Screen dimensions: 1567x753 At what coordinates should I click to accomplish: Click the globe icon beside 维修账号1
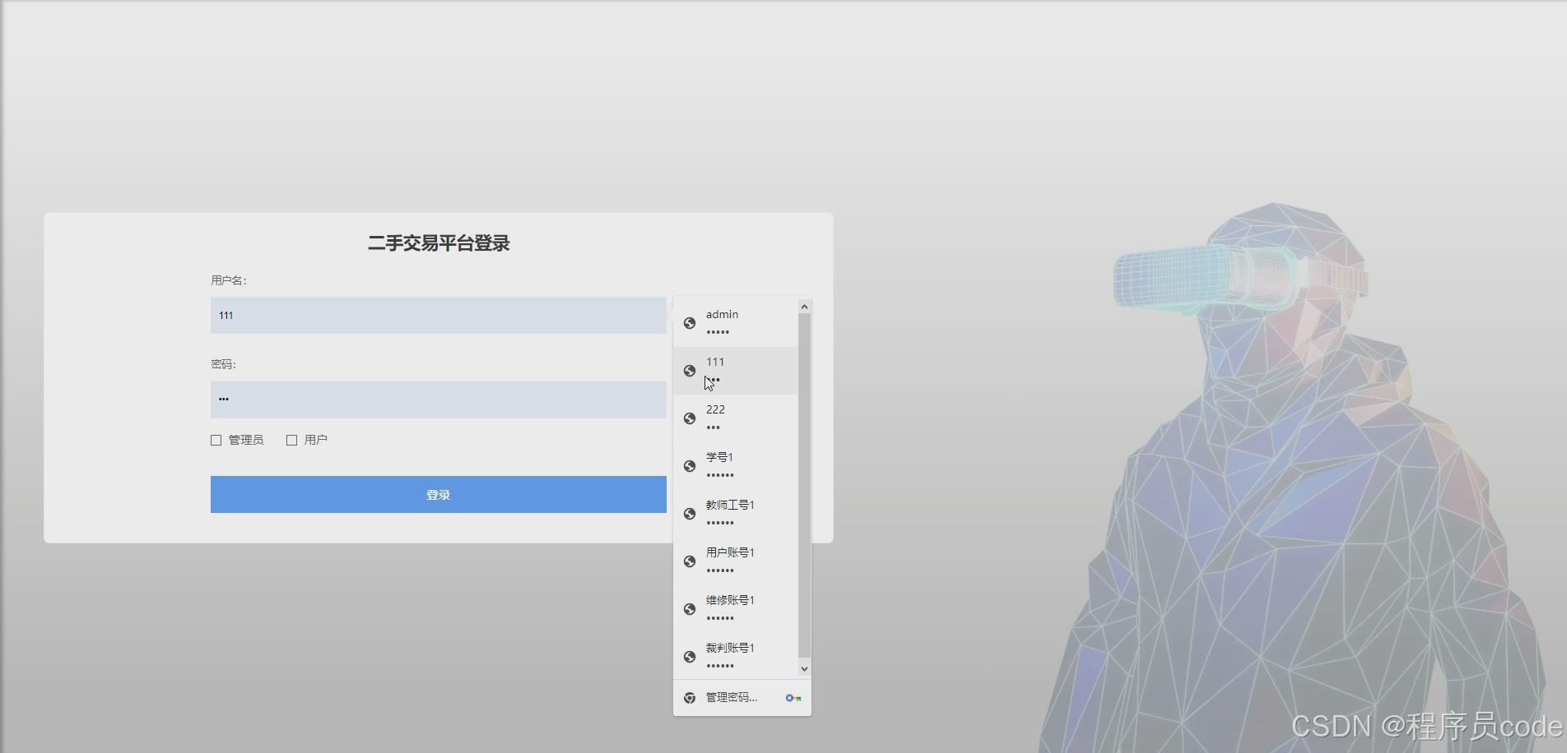(x=690, y=609)
